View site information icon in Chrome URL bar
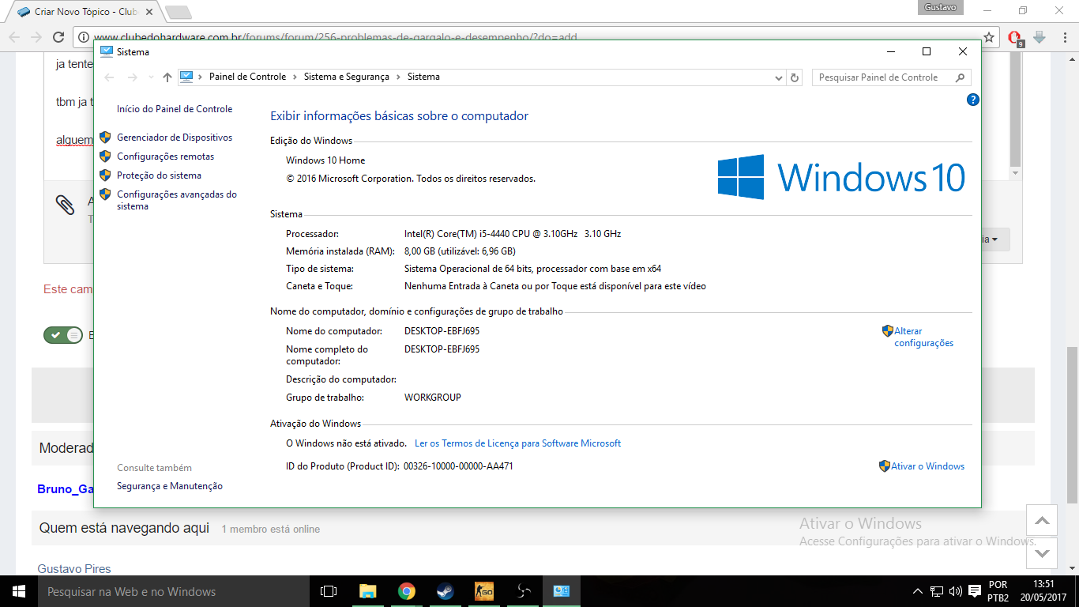This screenshot has width=1079, height=607. click(x=83, y=37)
